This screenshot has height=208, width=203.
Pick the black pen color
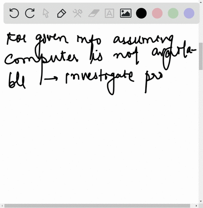point(141,13)
